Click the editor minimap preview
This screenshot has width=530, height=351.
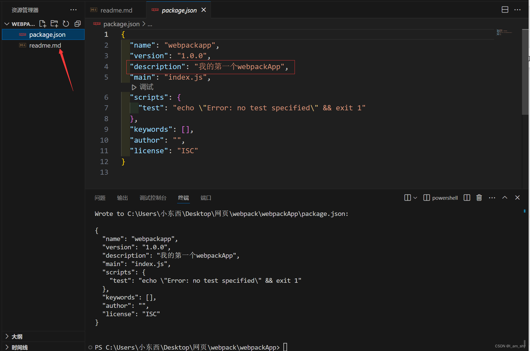coord(505,32)
